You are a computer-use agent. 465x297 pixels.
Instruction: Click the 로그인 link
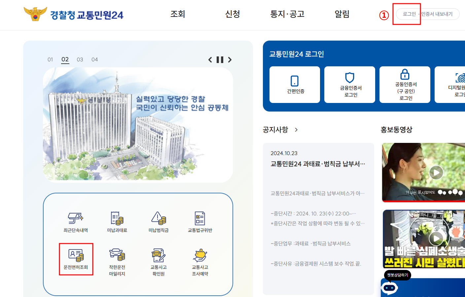point(409,14)
